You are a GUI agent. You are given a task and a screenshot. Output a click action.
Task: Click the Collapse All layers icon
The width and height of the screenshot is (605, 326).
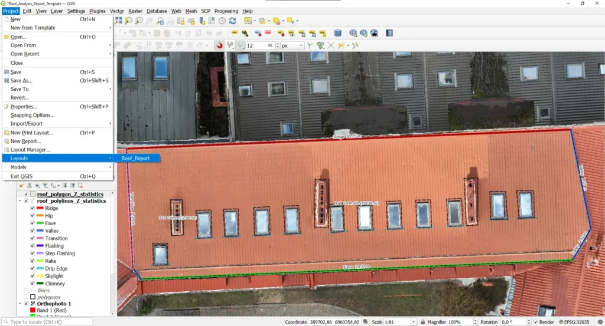pyautogui.click(x=72, y=186)
